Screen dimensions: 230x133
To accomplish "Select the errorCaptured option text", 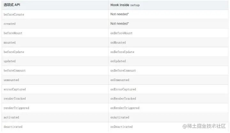I will (15, 89).
